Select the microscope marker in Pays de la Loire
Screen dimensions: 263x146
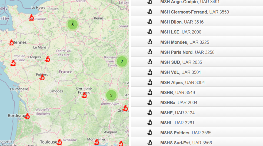pyautogui.click(x=13, y=63)
